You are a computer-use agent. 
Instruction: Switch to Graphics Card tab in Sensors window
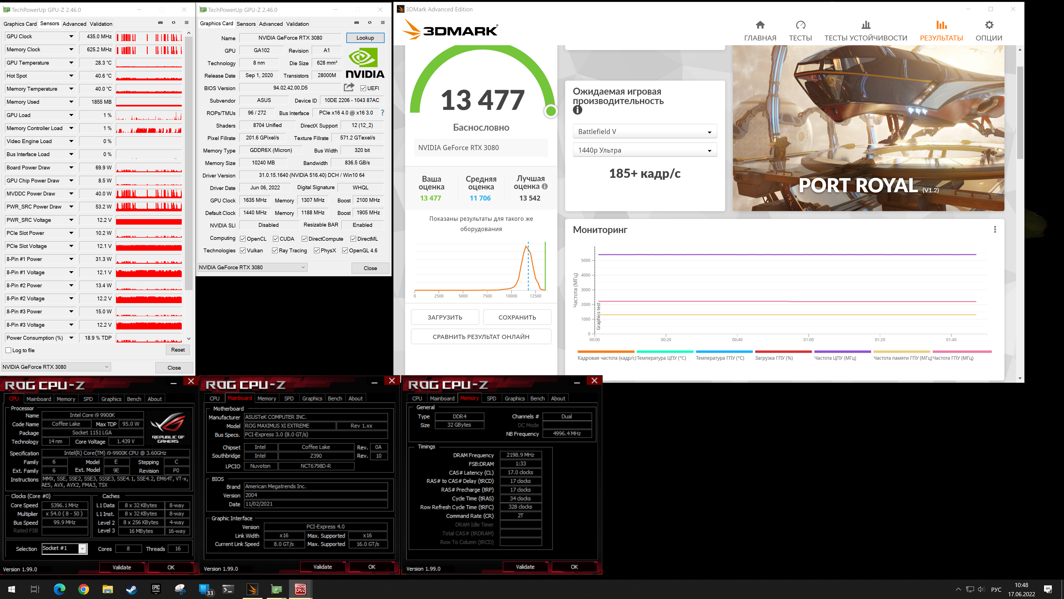pos(20,24)
